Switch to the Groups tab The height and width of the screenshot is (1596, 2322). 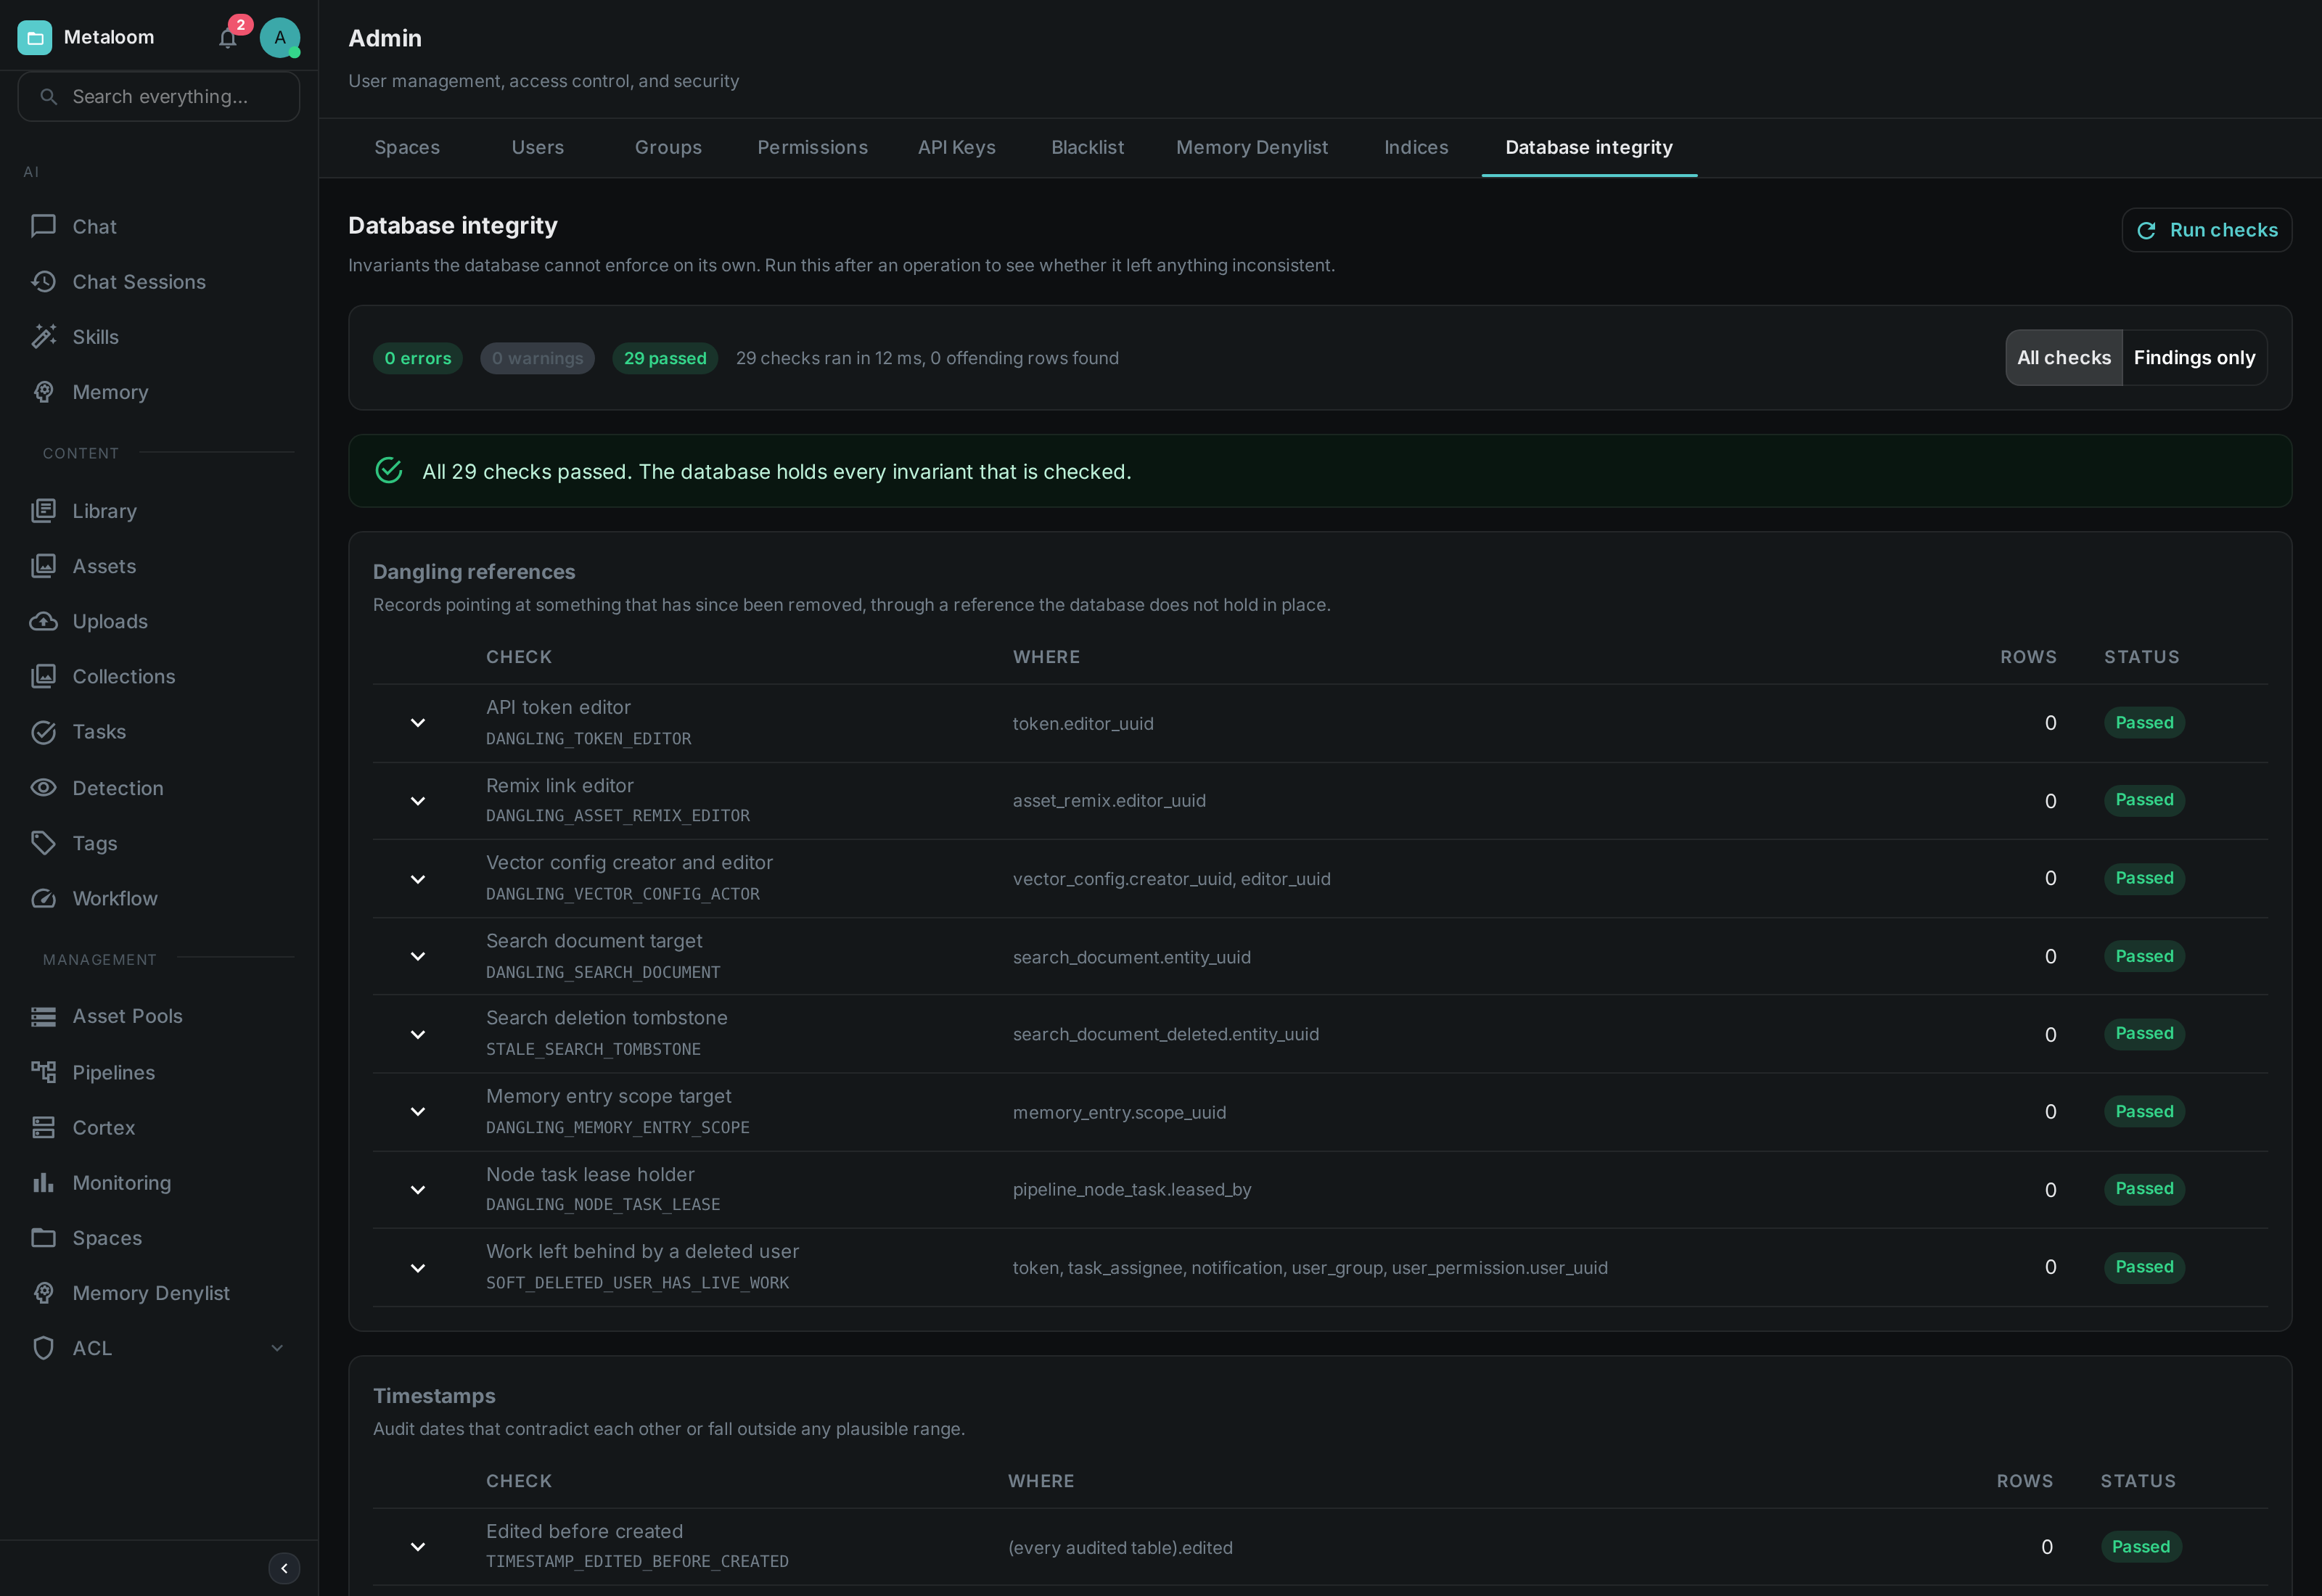[x=668, y=147]
